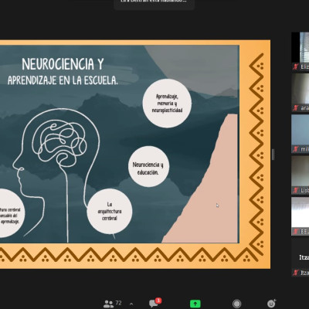Image resolution: width=309 pixels, height=309 pixels.
Task: Click the gallery panel divider handle
Action: (273, 154)
